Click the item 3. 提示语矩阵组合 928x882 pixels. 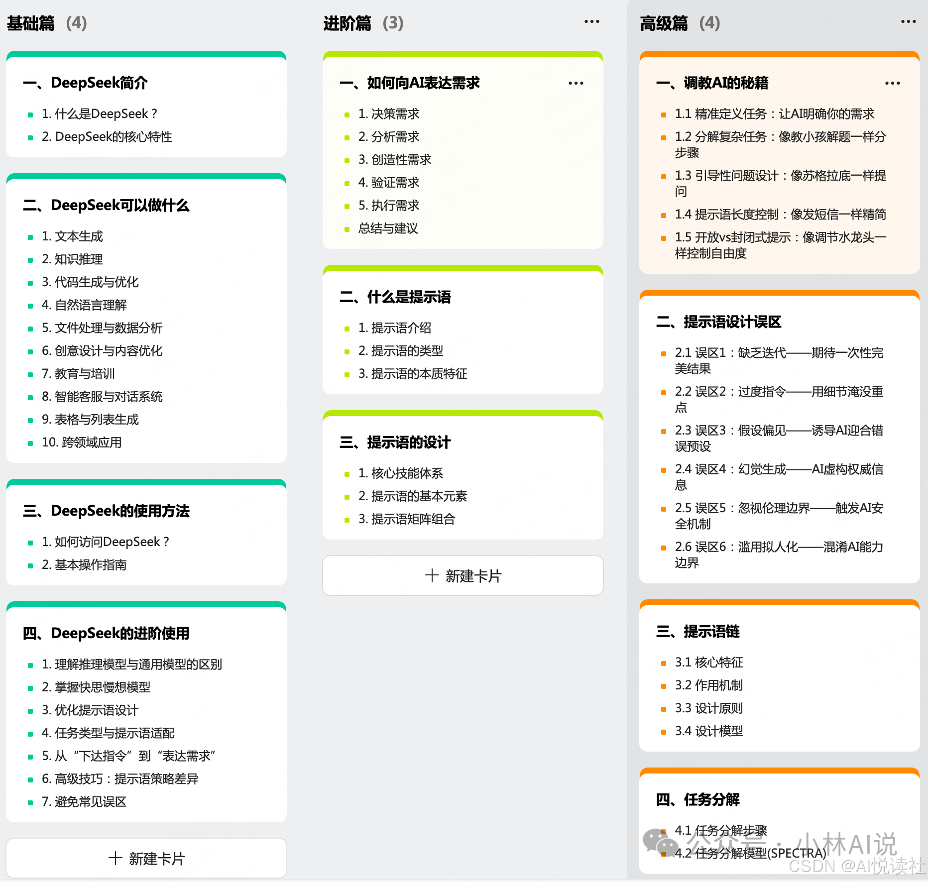(x=407, y=519)
